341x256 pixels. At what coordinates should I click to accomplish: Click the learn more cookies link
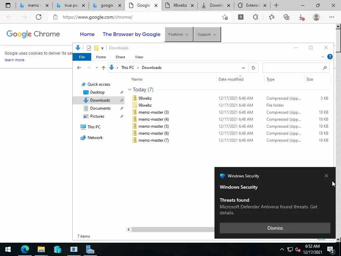point(15,60)
